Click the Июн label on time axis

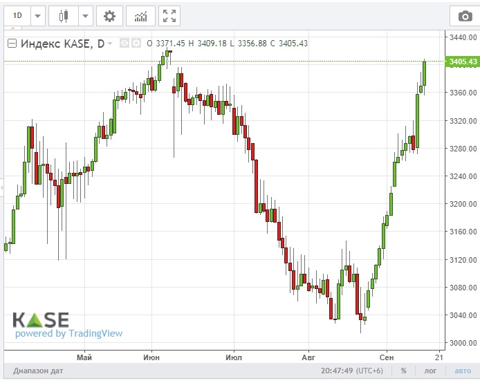[x=151, y=357]
